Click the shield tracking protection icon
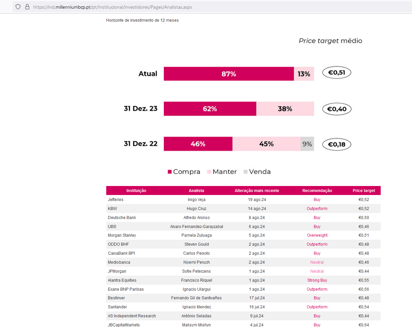Viewport: 412px width, 327px height. tap(18, 7)
